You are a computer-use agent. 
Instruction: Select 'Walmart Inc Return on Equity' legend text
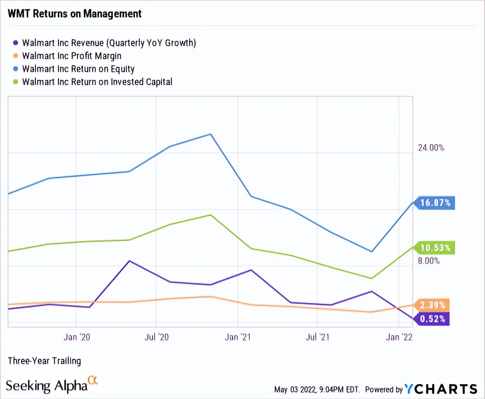pyautogui.click(x=78, y=69)
